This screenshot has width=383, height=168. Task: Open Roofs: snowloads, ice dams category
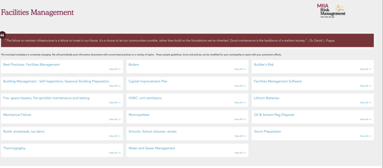pos(24,131)
